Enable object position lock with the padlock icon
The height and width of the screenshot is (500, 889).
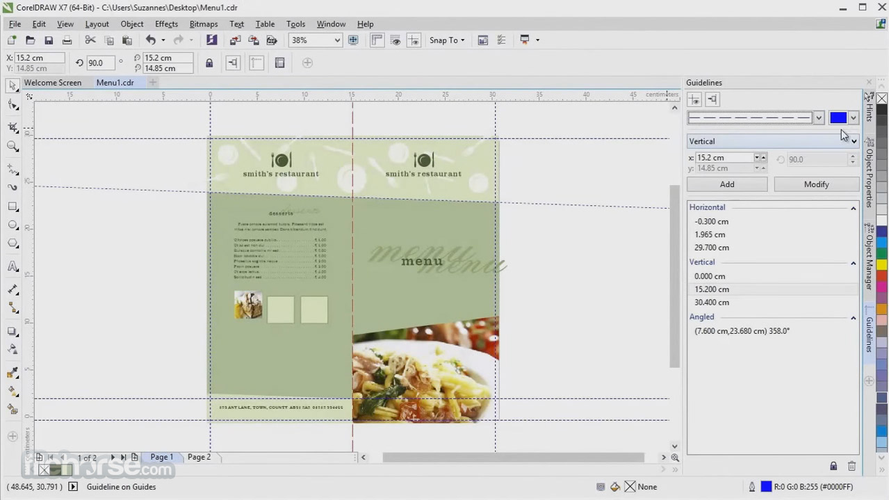[209, 63]
